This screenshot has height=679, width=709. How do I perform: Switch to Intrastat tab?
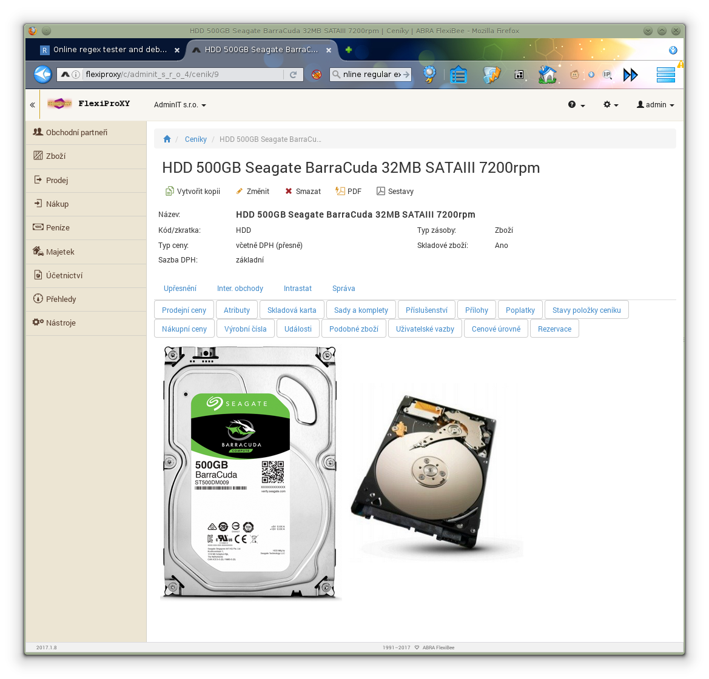click(298, 289)
